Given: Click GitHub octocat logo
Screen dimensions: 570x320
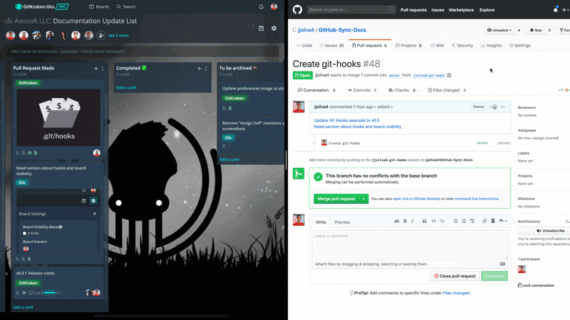Looking at the screenshot, I should click(297, 10).
